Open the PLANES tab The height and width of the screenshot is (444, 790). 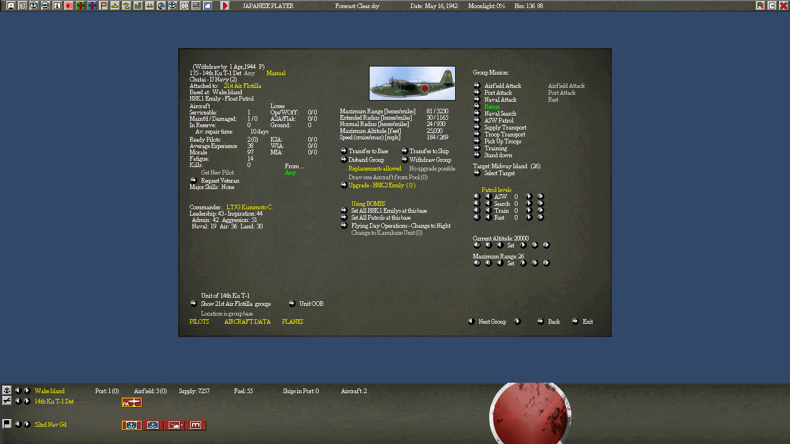pos(293,321)
